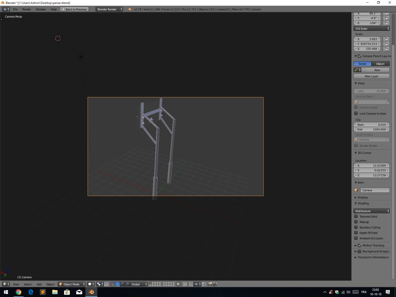
Task: Enable Ambient Occlusion option
Action: coord(356,238)
